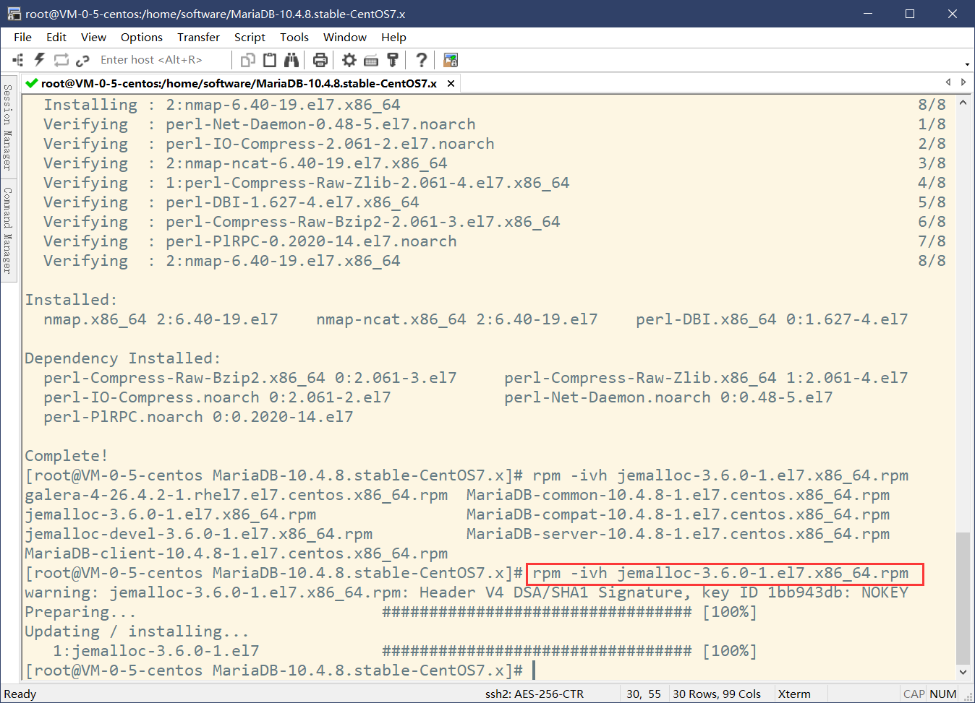Screen dimensions: 975x703
Task: Open the Window menu
Action: [x=345, y=37]
